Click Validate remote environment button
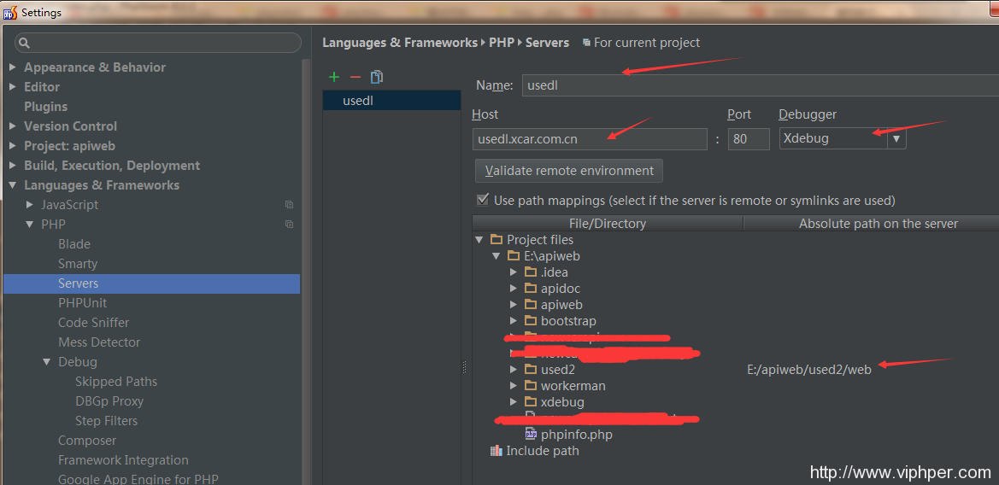 pyautogui.click(x=569, y=171)
